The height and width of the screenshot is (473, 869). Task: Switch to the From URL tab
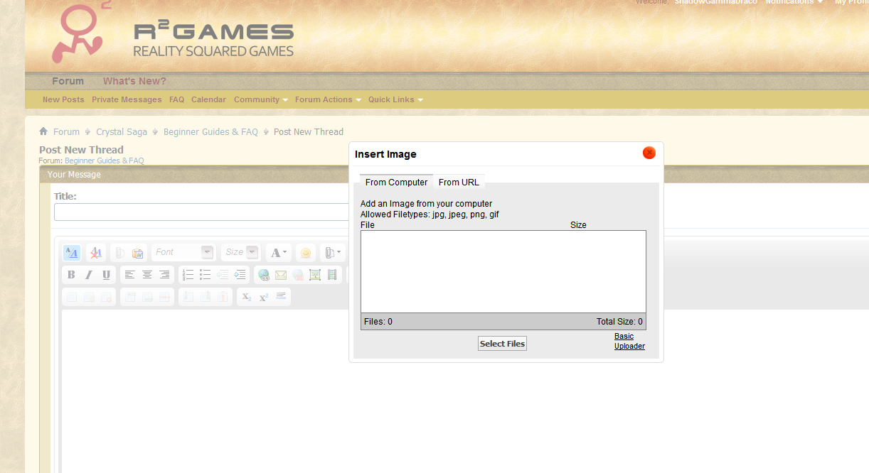pyautogui.click(x=459, y=183)
